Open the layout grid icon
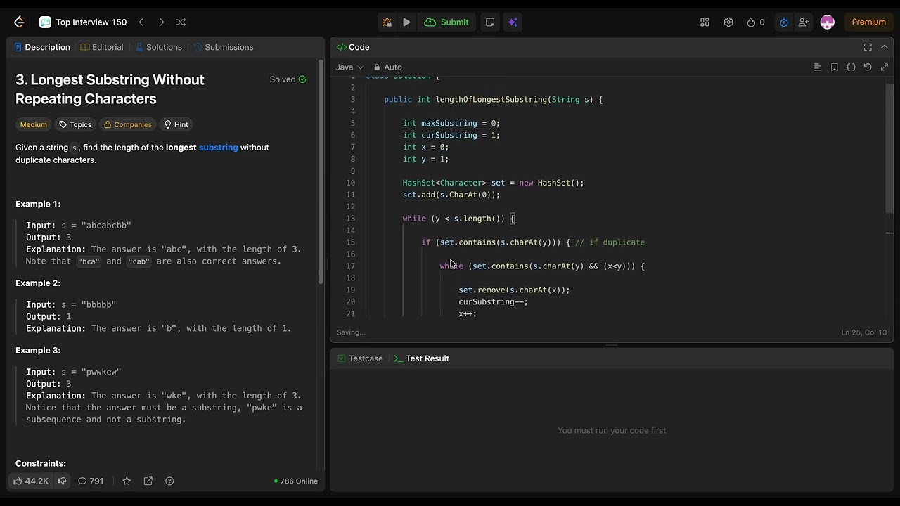Image resolution: width=900 pixels, height=506 pixels. [705, 22]
